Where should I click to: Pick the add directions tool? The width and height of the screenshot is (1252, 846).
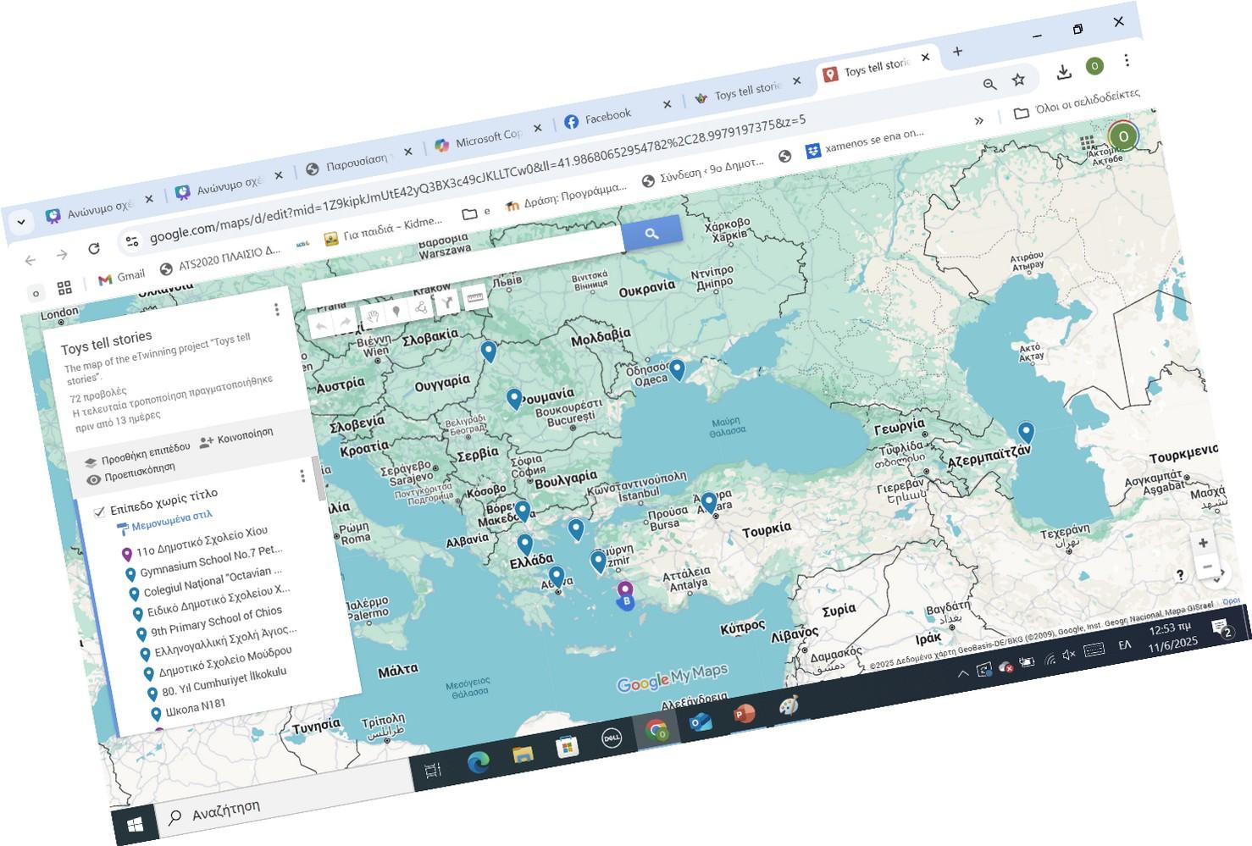click(x=446, y=302)
